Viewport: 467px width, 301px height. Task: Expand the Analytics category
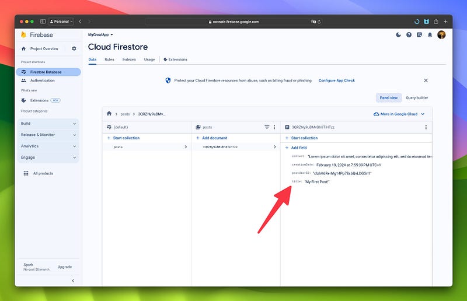coord(48,146)
